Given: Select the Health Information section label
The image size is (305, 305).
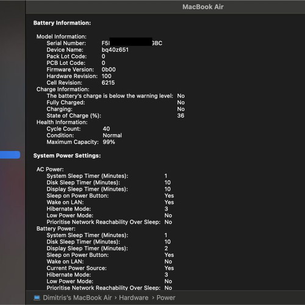Looking at the screenshot, I should coord(62,122).
